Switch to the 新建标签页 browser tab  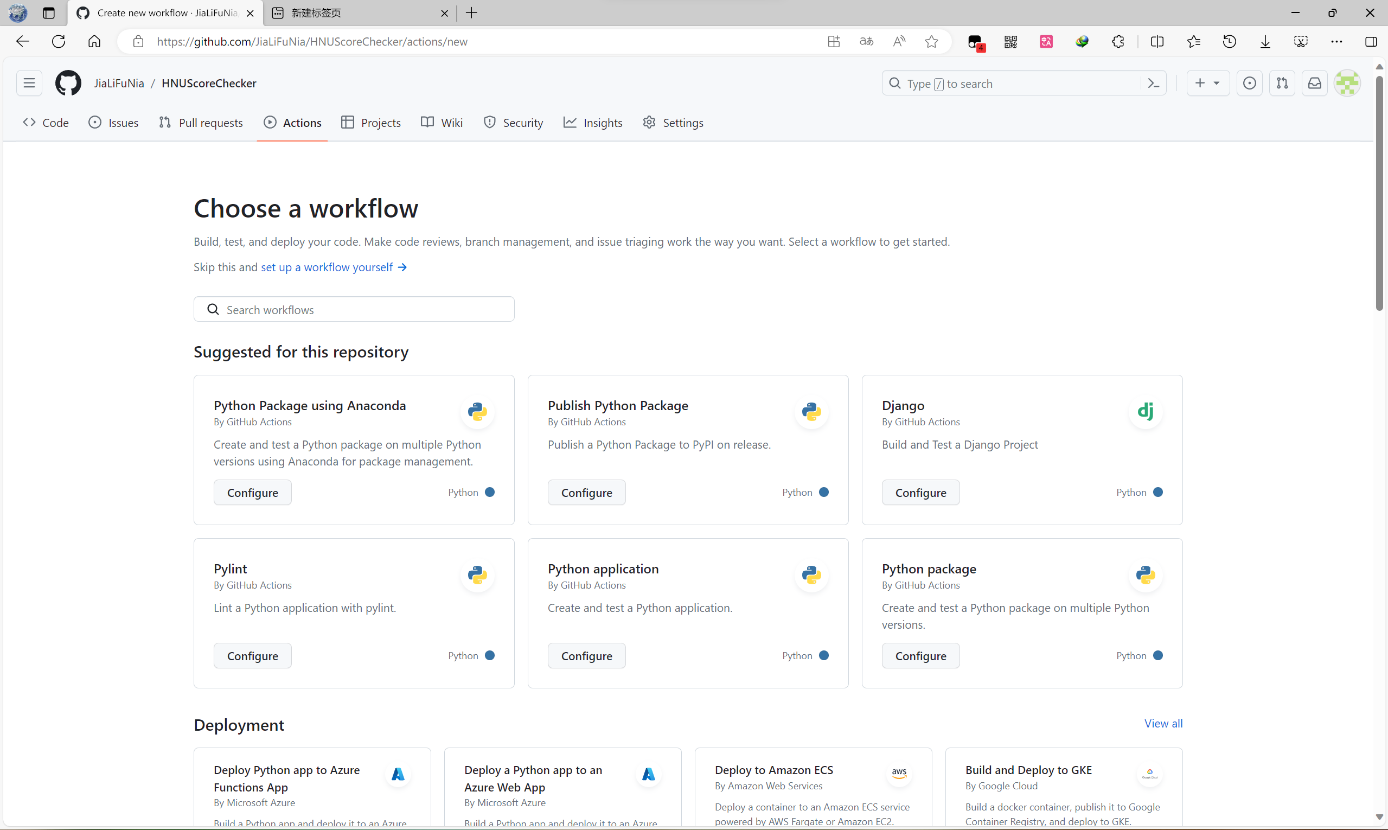click(360, 13)
